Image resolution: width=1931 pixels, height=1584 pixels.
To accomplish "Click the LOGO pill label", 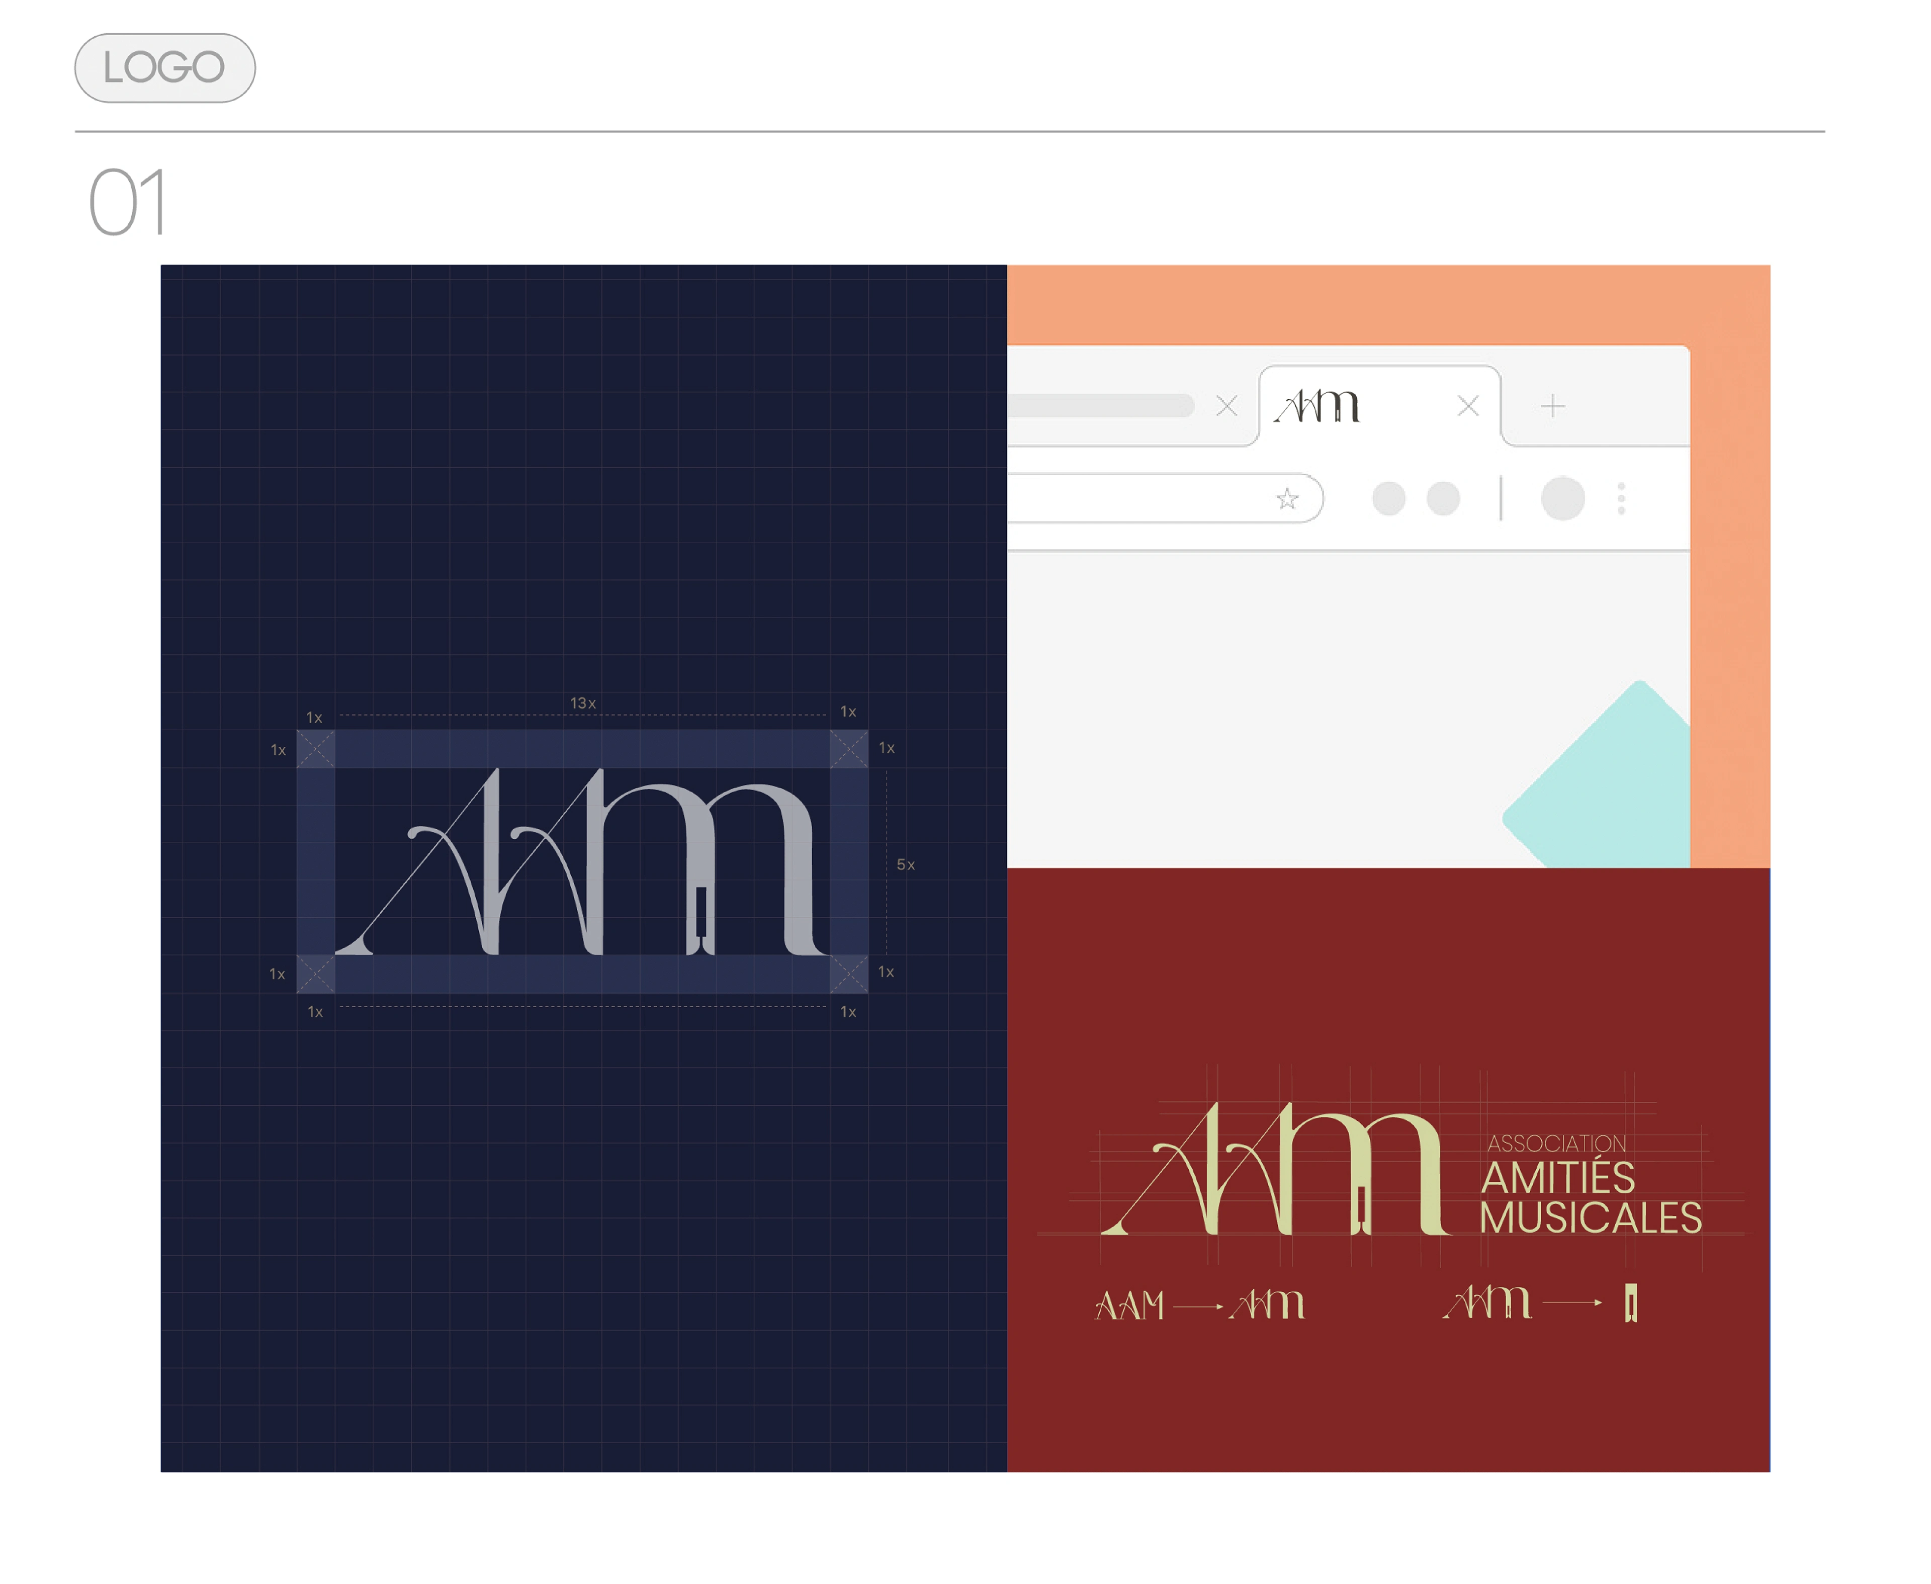I will tap(164, 67).
